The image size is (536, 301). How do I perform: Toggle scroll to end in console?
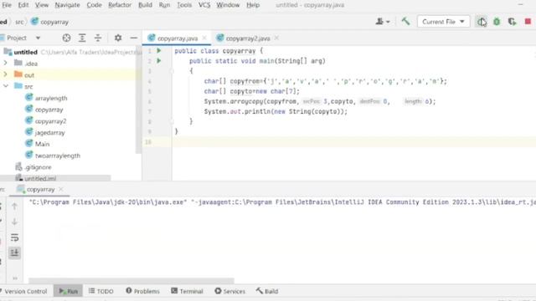(x=15, y=253)
